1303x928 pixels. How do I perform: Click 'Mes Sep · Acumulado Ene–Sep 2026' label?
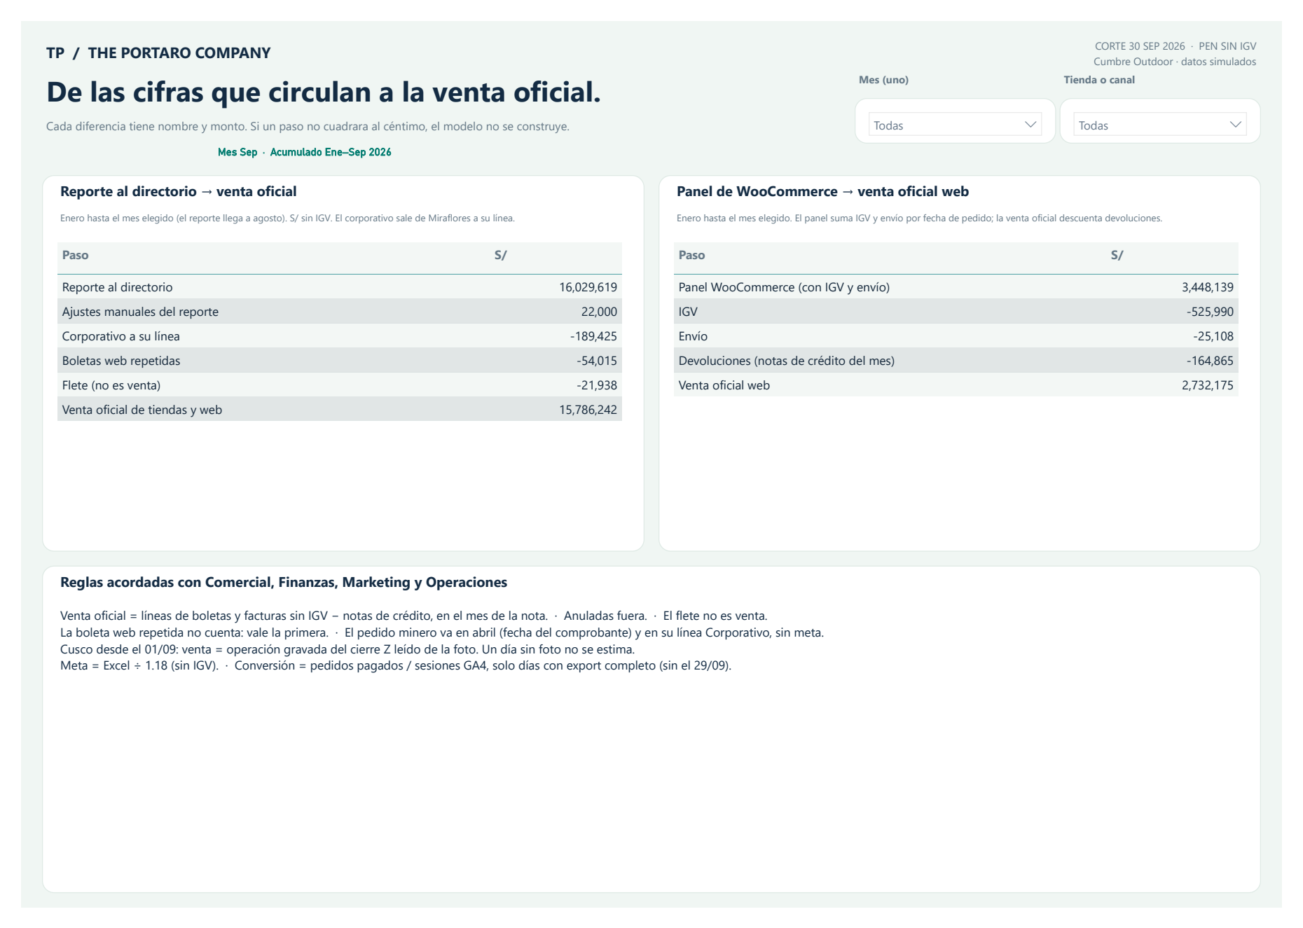304,152
